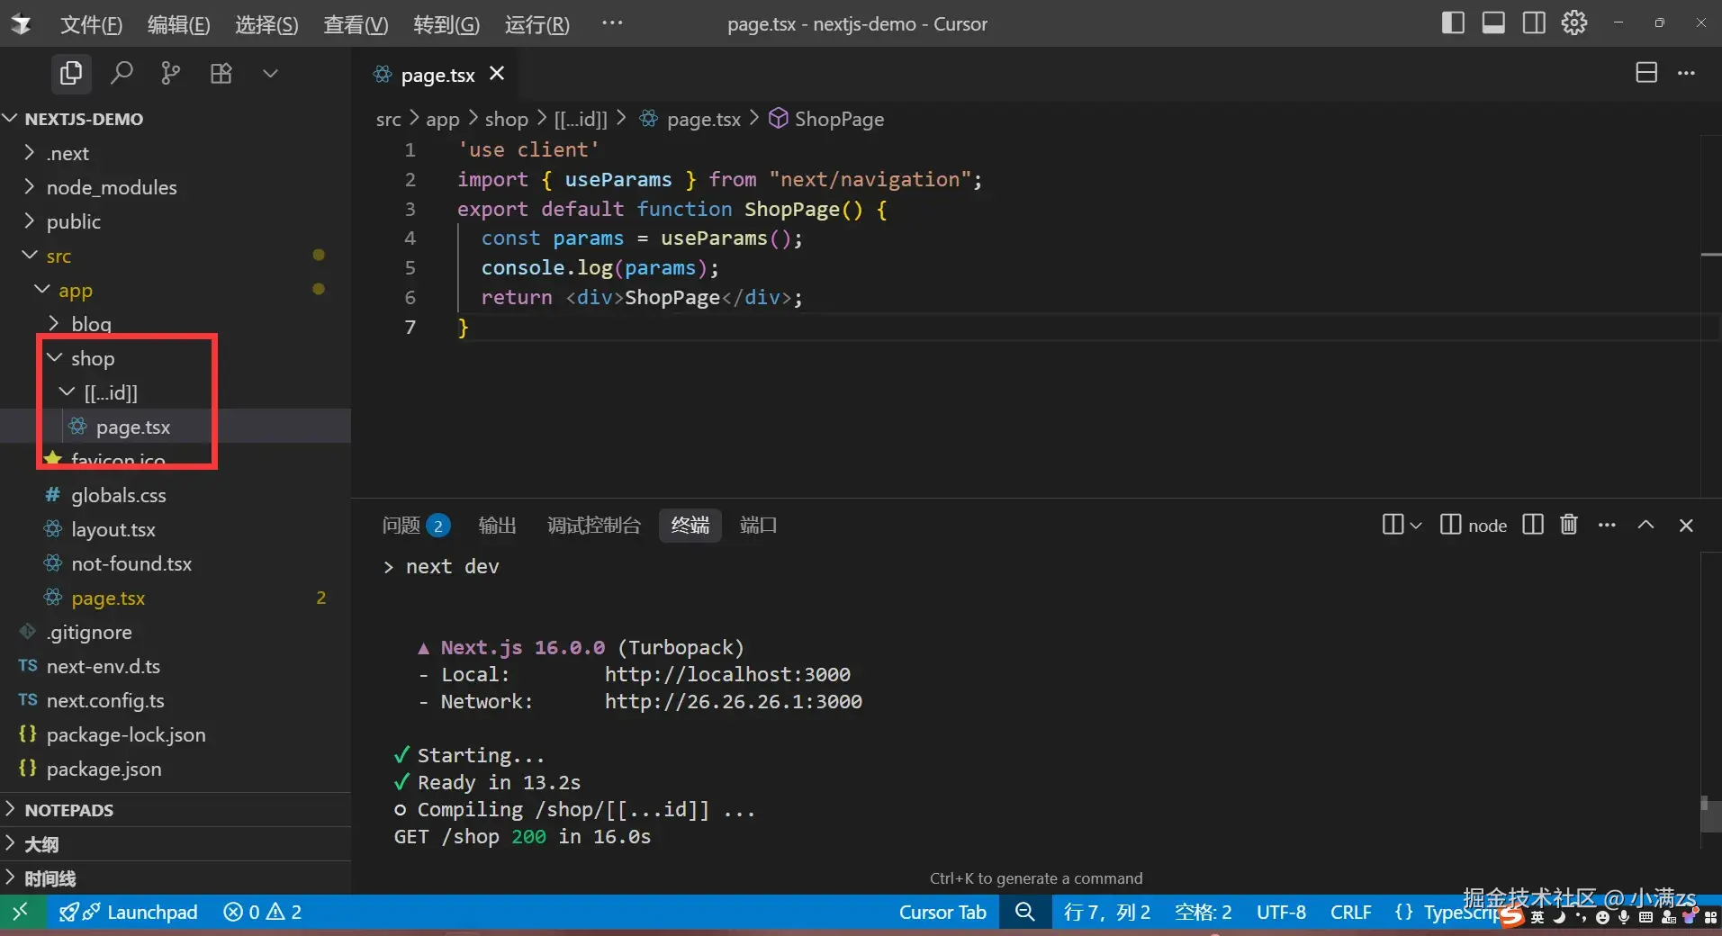The height and width of the screenshot is (936, 1722).
Task: Click Cursor Tab in the status bar
Action: coord(942,913)
